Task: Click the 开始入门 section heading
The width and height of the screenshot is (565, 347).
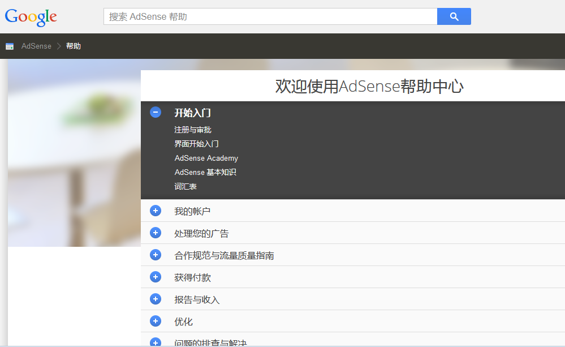Action: click(192, 113)
